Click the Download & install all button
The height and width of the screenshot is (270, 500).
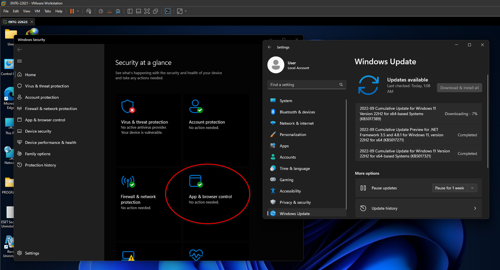click(459, 88)
